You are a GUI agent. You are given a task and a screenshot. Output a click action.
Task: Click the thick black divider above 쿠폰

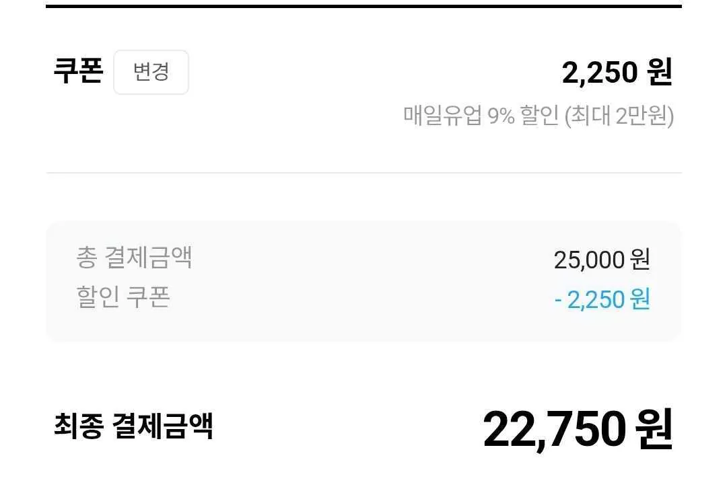[x=363, y=6]
